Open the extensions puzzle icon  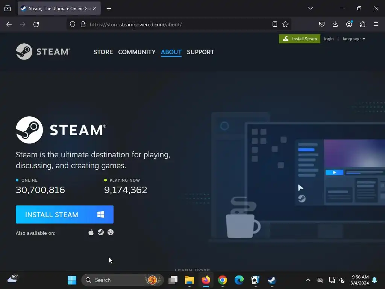coord(362,24)
